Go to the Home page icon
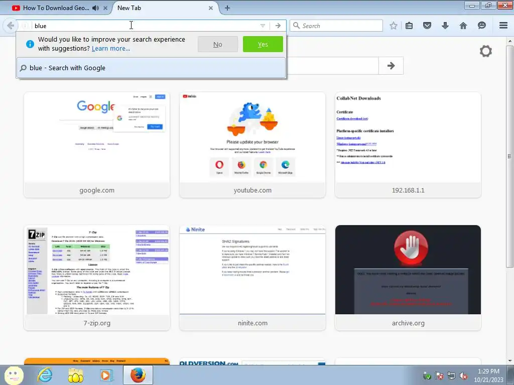514x385 pixels. point(463,26)
